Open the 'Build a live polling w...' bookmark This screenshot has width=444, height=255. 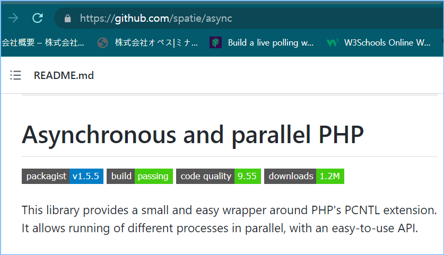point(271,43)
